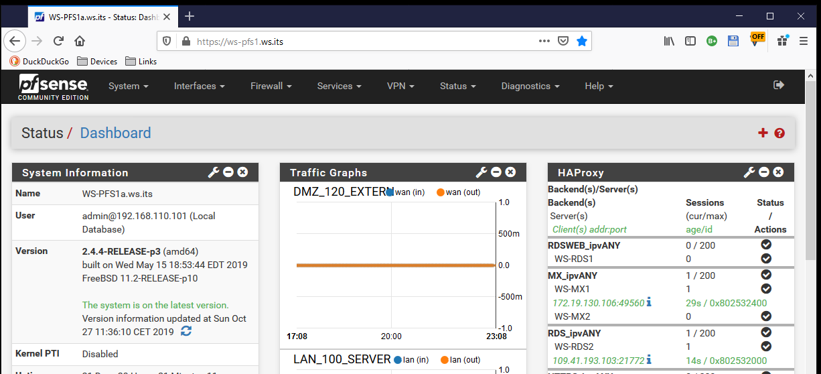Open the Status dropdown menu
821x374 pixels.
tap(457, 86)
